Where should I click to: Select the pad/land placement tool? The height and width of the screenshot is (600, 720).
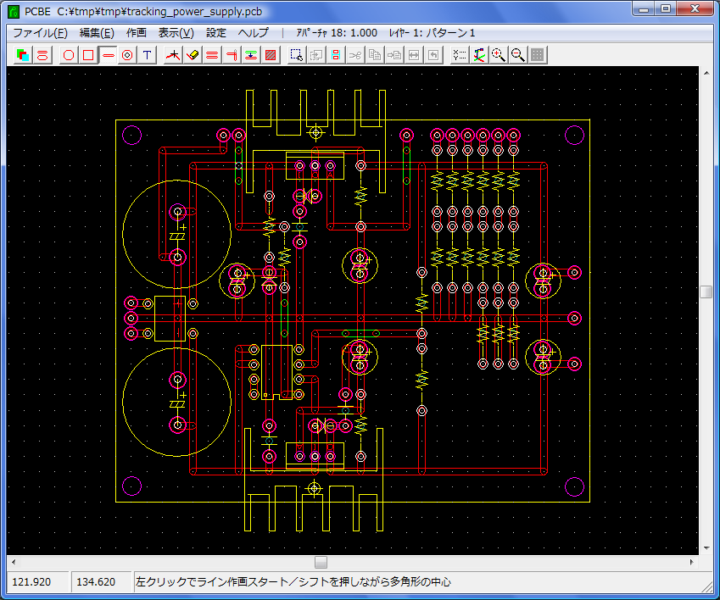tap(127, 55)
